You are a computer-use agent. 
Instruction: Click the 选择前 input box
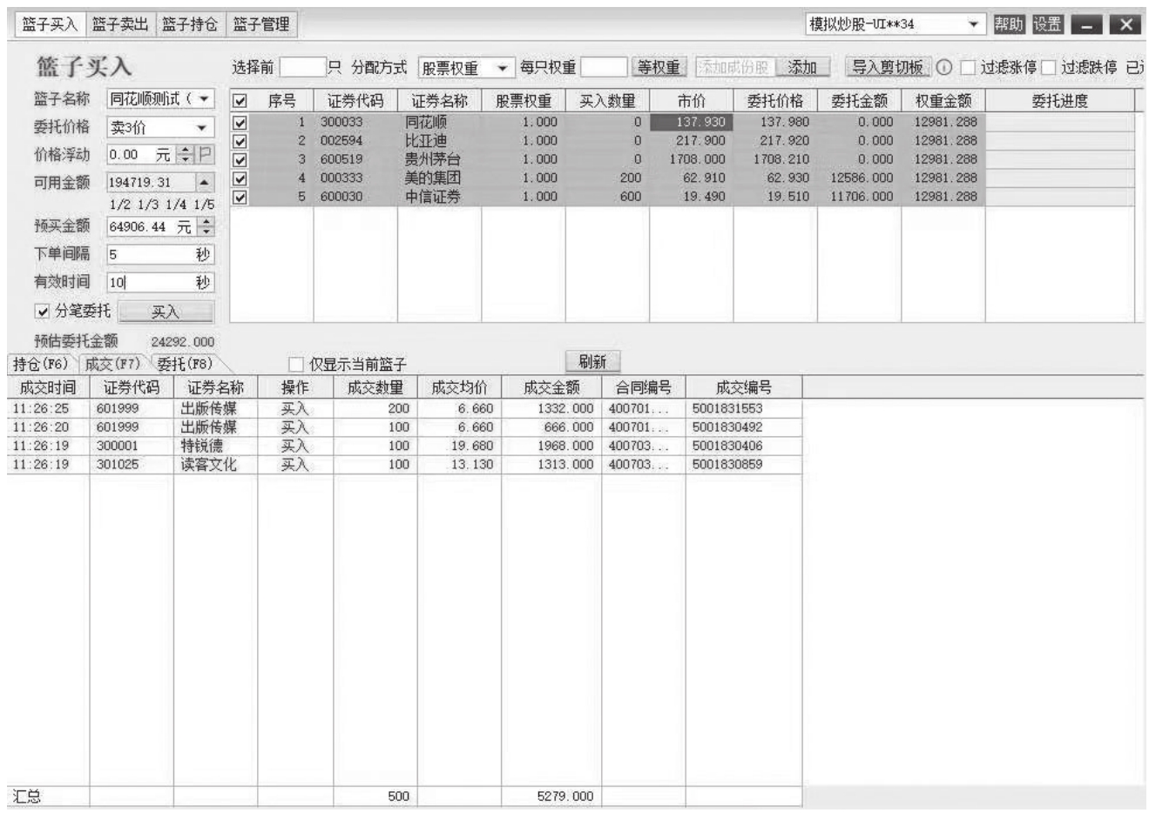(x=301, y=68)
